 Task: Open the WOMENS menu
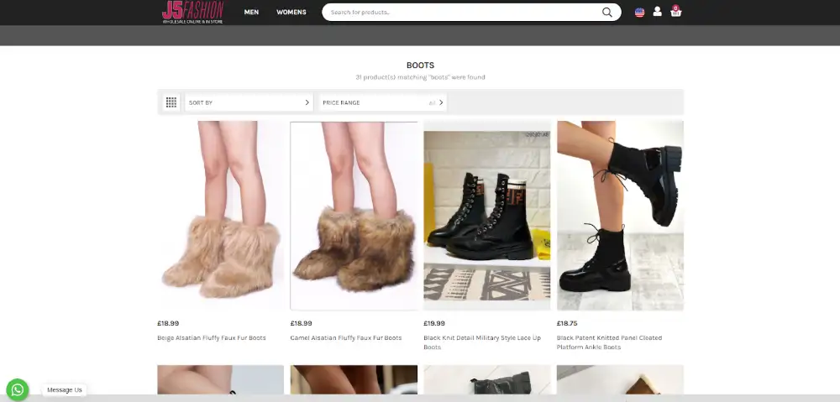[x=291, y=13]
